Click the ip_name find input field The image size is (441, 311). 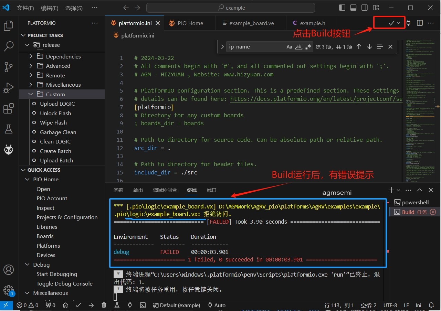pos(256,47)
